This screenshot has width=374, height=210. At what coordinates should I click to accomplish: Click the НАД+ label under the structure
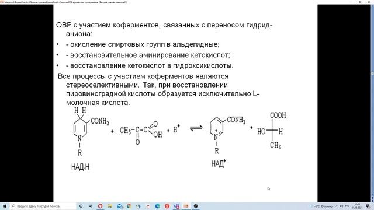click(218, 163)
